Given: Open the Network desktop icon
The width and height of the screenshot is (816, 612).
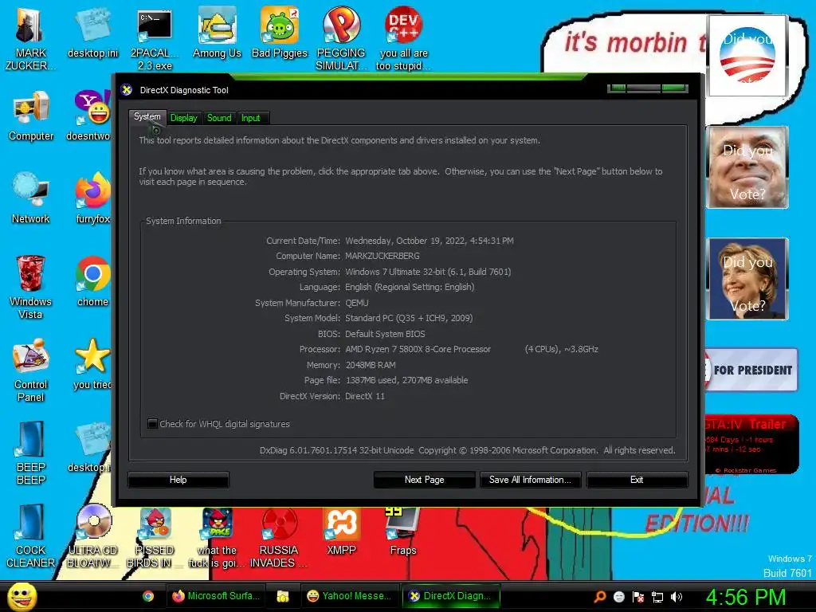Looking at the screenshot, I should click(x=31, y=198).
